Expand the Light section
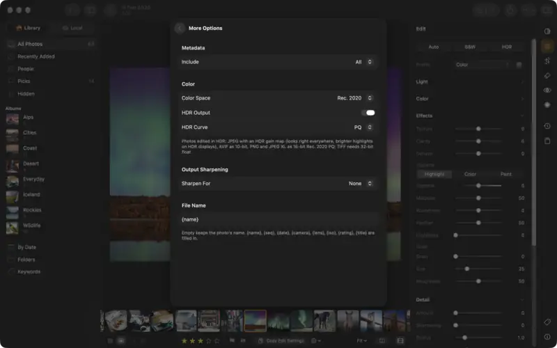Image resolution: width=557 pixels, height=348 pixels. tap(471, 81)
